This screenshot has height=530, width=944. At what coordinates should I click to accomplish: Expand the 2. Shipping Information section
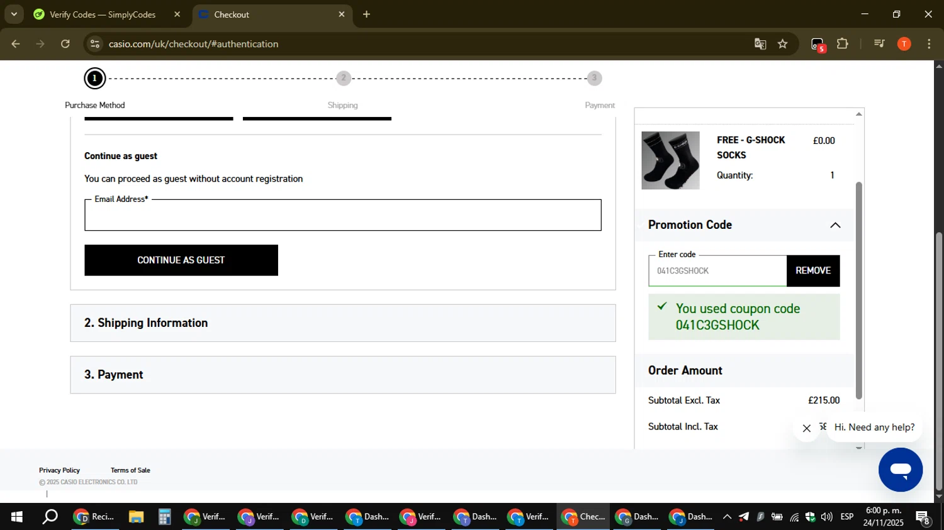point(343,323)
